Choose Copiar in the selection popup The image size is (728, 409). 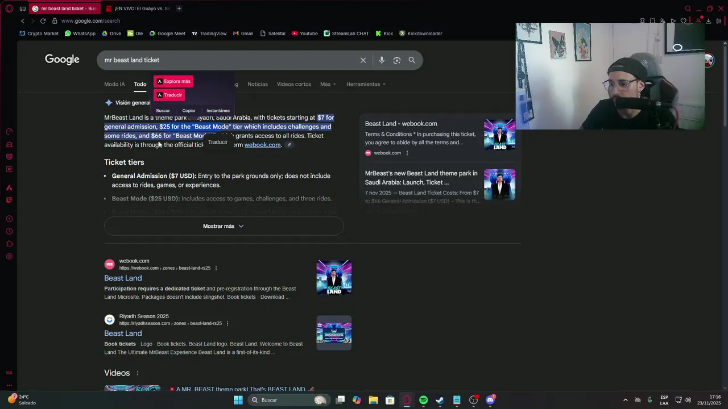[x=189, y=111]
